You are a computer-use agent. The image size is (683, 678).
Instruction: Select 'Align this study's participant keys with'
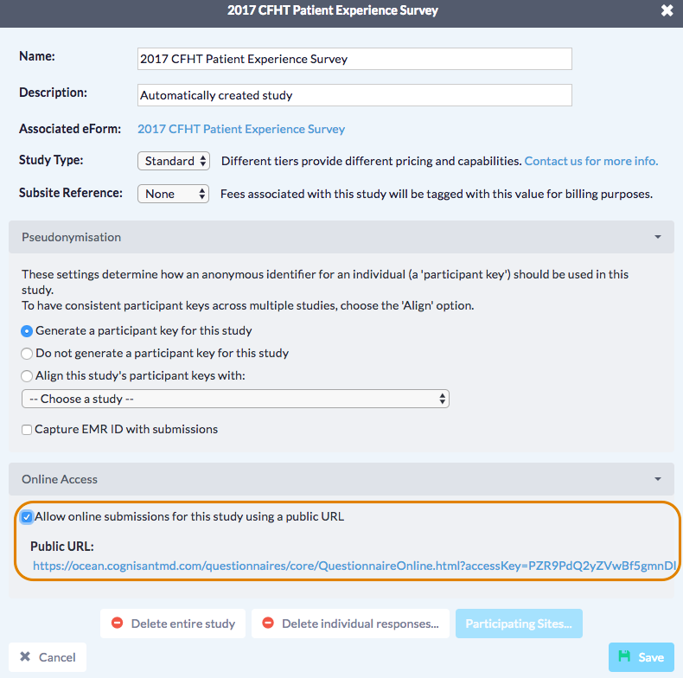(28, 375)
